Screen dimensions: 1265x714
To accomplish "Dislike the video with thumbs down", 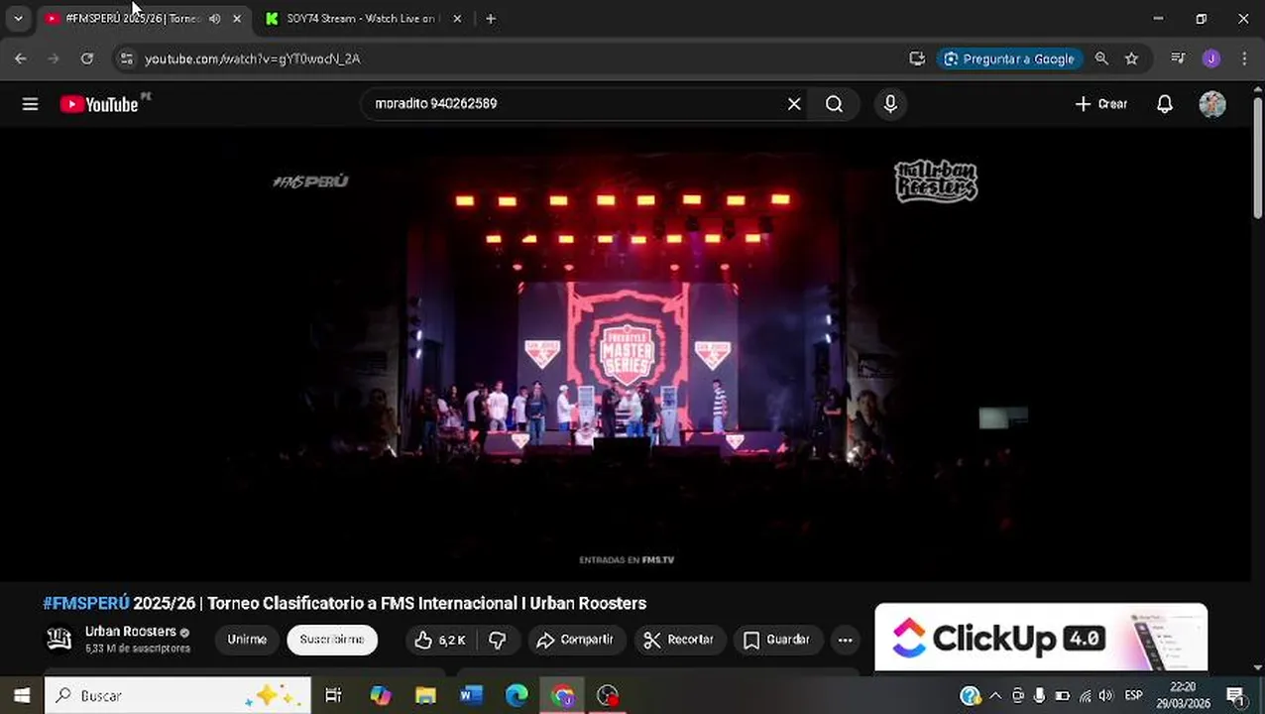I will click(499, 640).
